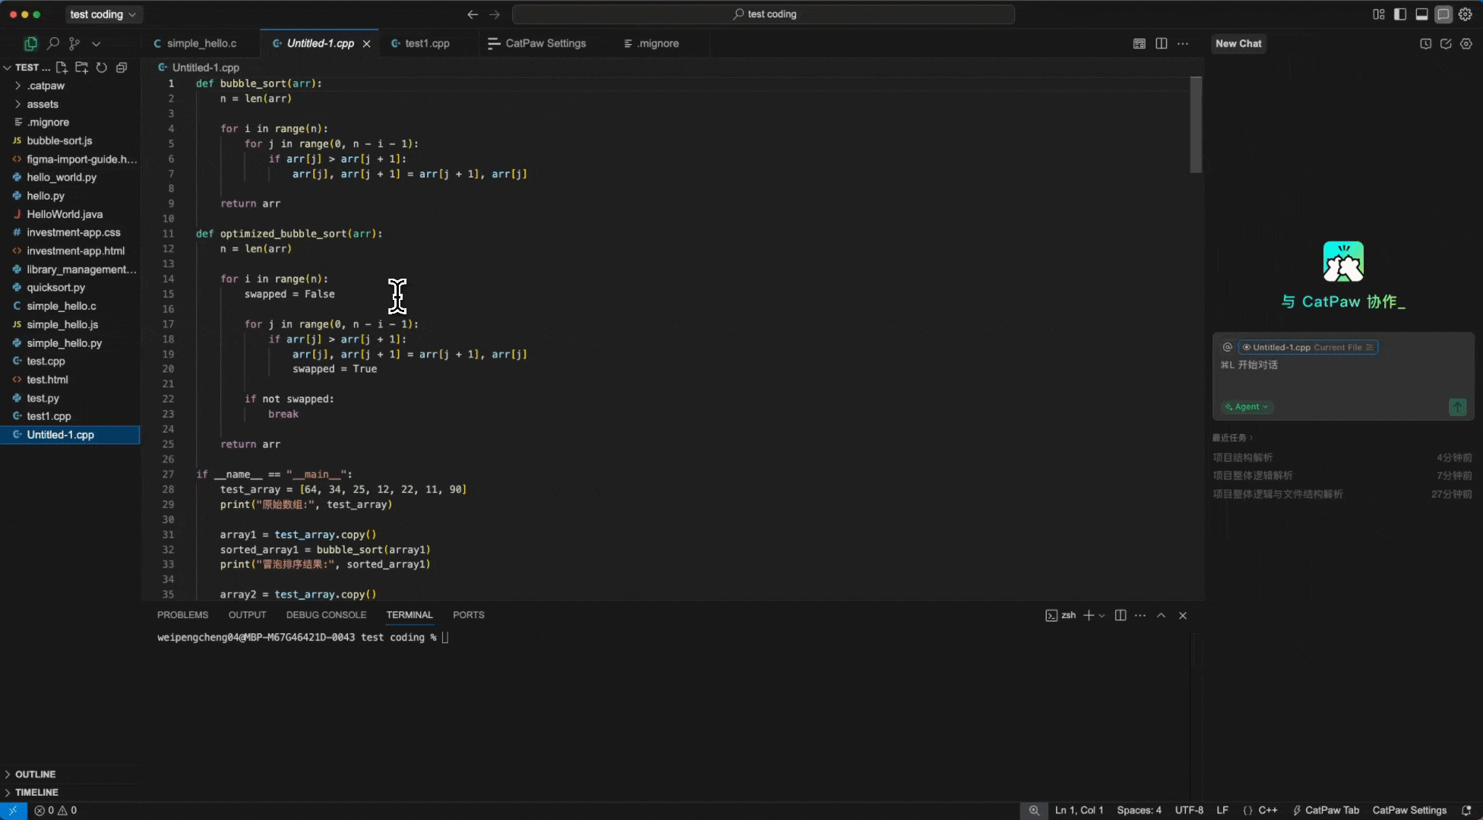Click the editor vertical scrollbar thumb
The width and height of the screenshot is (1483, 820).
pyautogui.click(x=1195, y=125)
